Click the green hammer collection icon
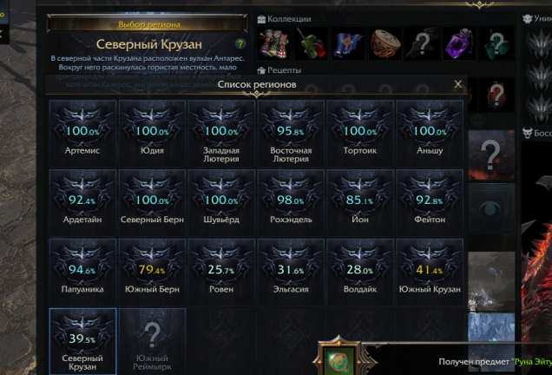This screenshot has height=375, width=552. pyautogui.click(x=311, y=44)
